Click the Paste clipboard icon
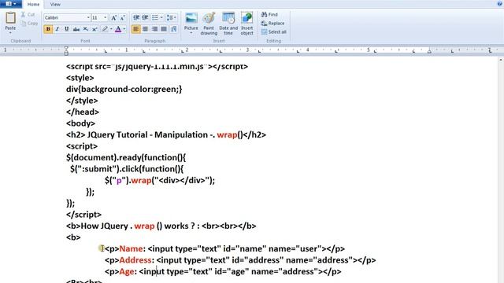The image size is (504, 283). (10, 18)
